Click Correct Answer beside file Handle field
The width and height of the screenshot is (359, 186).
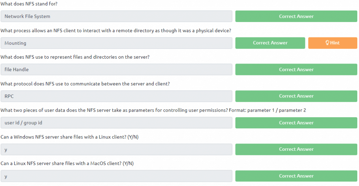pos(296,69)
